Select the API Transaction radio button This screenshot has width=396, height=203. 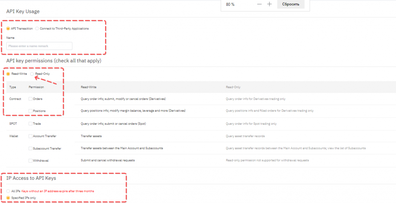point(8,29)
